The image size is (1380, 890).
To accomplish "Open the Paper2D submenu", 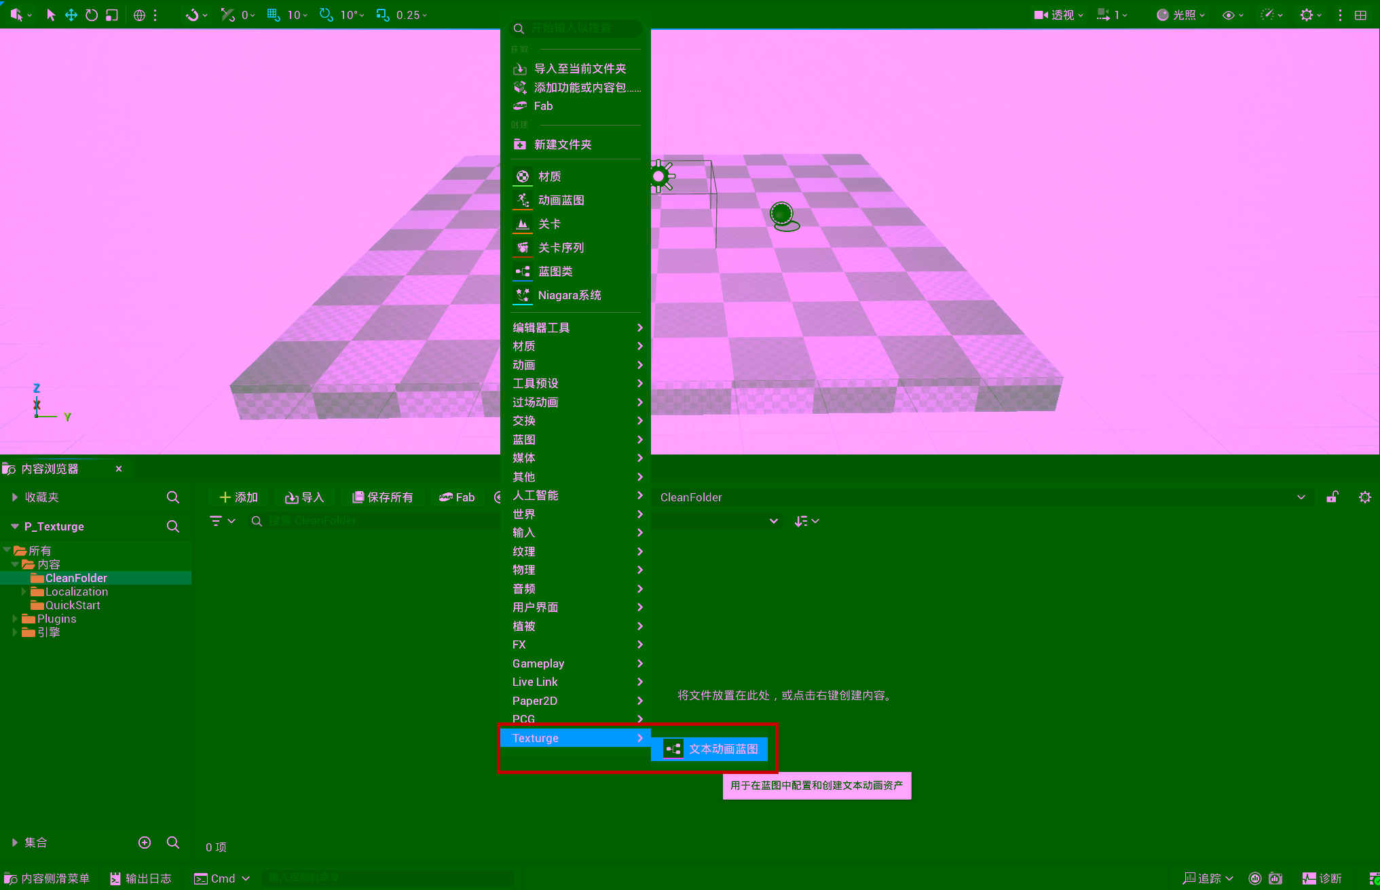I will pyautogui.click(x=576, y=701).
